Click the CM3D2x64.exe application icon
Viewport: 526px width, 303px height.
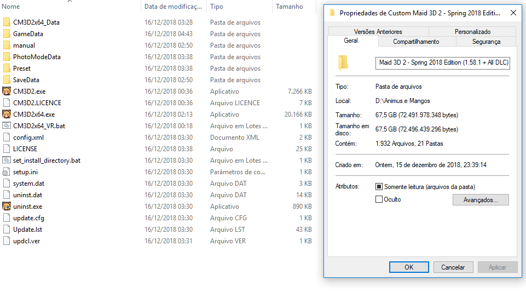[7, 114]
